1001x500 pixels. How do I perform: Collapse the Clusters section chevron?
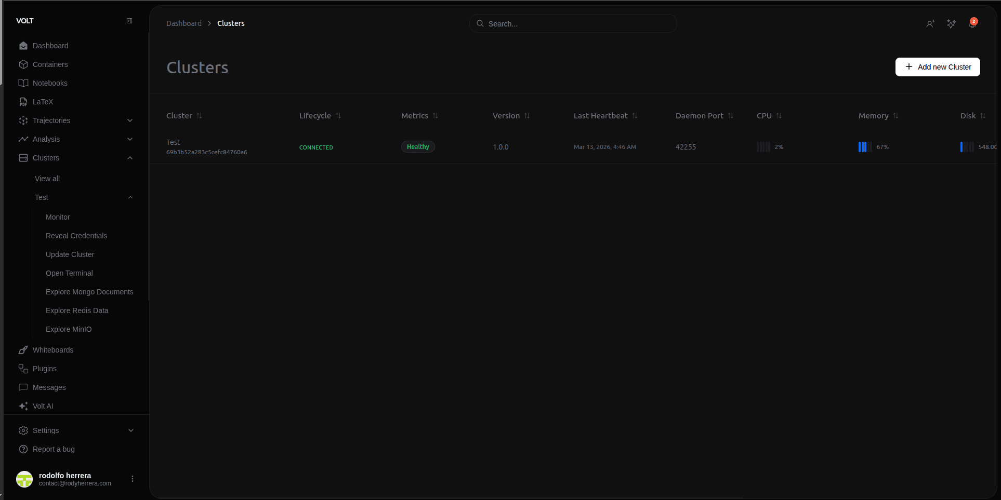coord(130,158)
